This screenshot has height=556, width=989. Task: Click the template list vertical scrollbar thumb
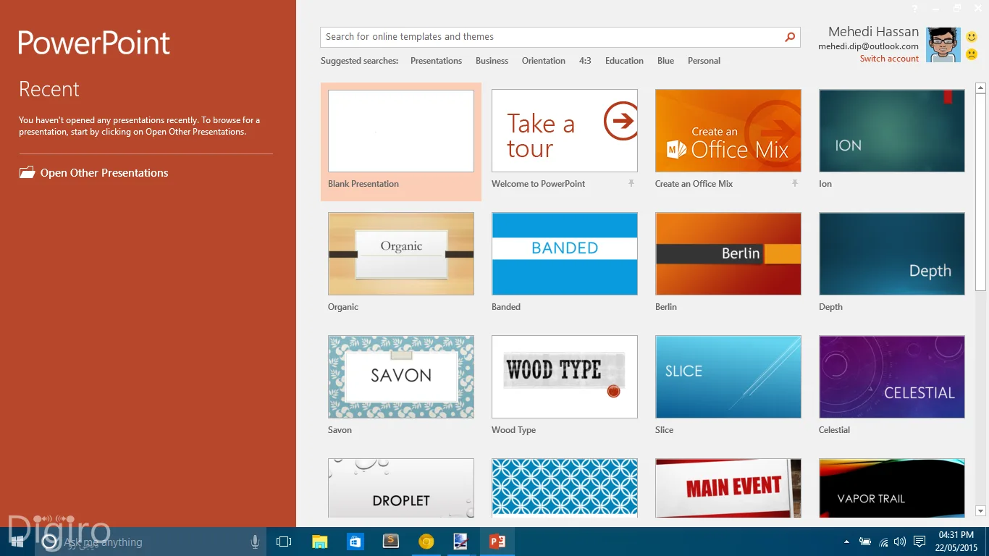point(981,193)
